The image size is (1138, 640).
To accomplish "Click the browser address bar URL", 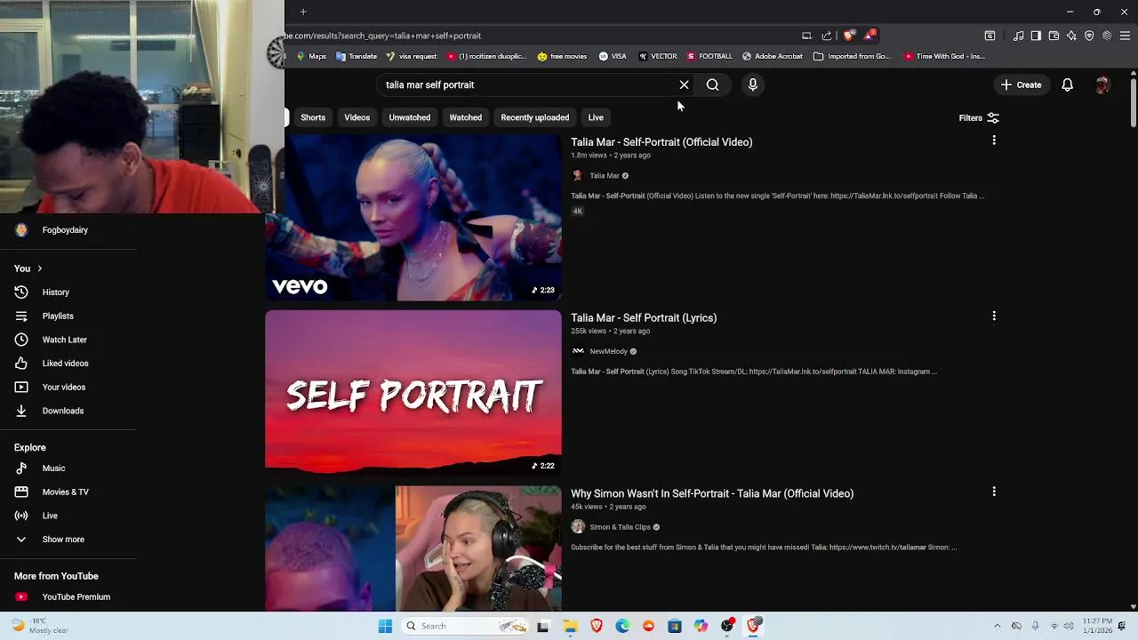I will point(383,36).
